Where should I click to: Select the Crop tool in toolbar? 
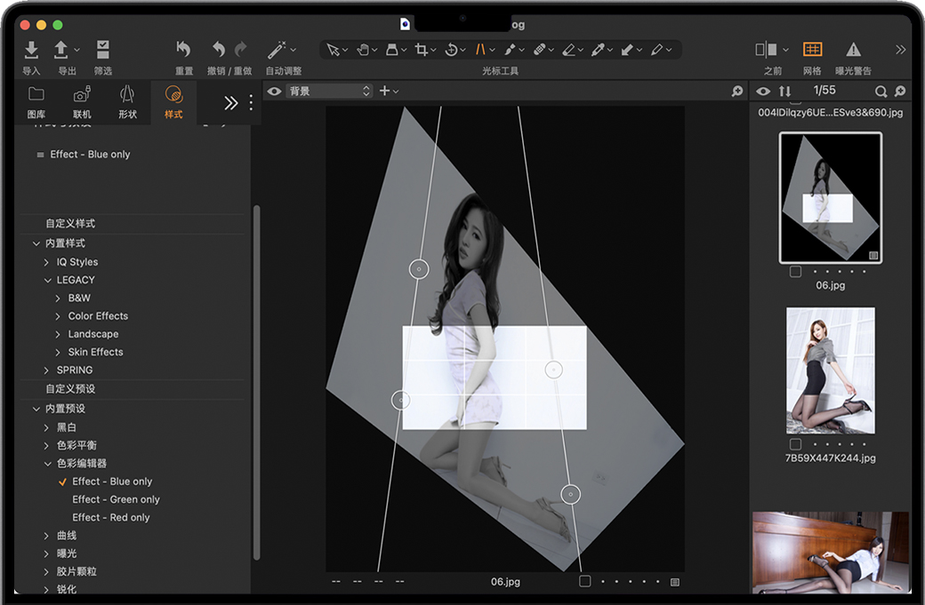click(x=422, y=50)
